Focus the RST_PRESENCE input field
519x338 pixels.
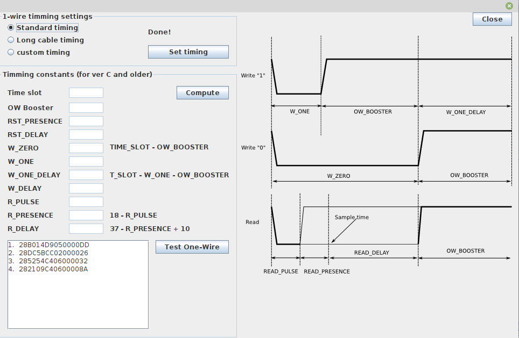(86, 121)
